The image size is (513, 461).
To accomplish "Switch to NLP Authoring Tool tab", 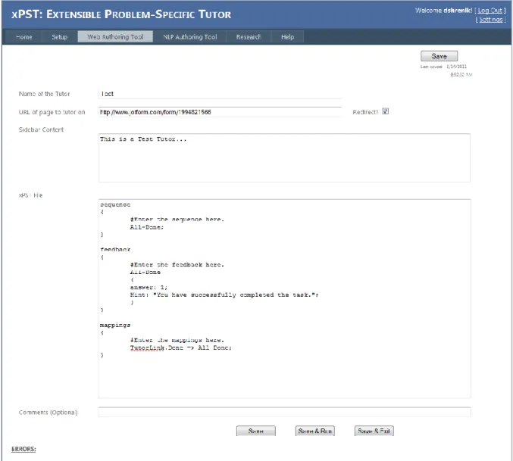I will 189,37.
